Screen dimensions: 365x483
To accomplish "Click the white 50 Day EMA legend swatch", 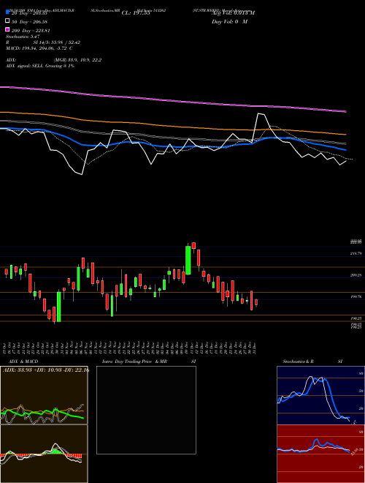I will (x=7, y=21).
